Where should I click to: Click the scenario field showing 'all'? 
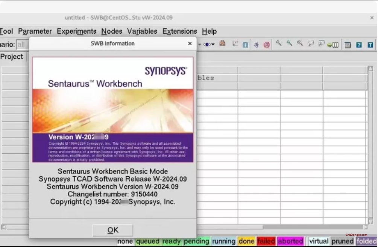(23, 45)
